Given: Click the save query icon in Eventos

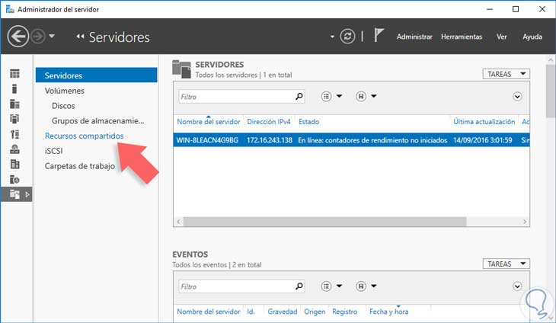Looking at the screenshot, I should (361, 286).
